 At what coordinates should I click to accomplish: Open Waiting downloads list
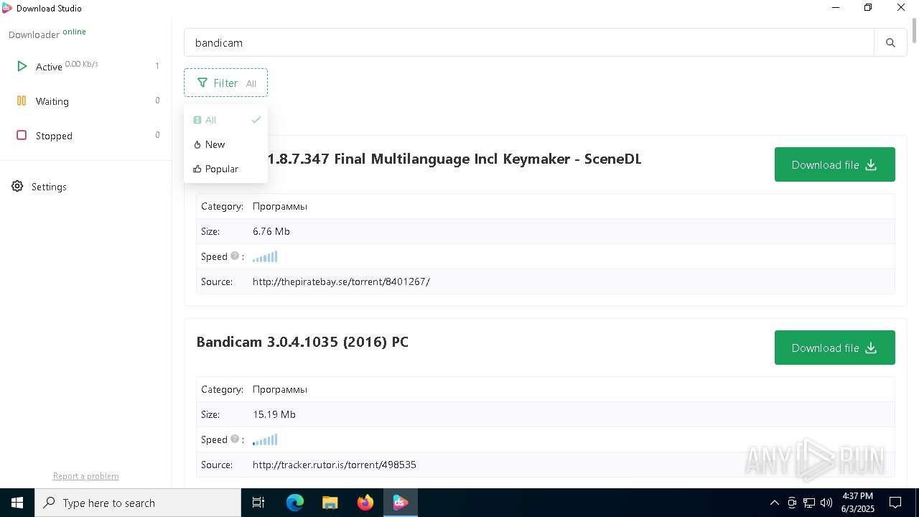pos(86,101)
